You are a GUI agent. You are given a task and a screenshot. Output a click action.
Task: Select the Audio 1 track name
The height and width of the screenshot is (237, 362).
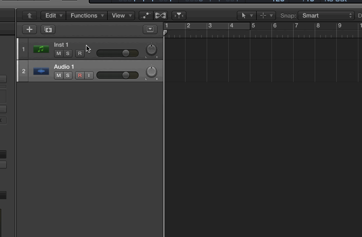pos(64,67)
